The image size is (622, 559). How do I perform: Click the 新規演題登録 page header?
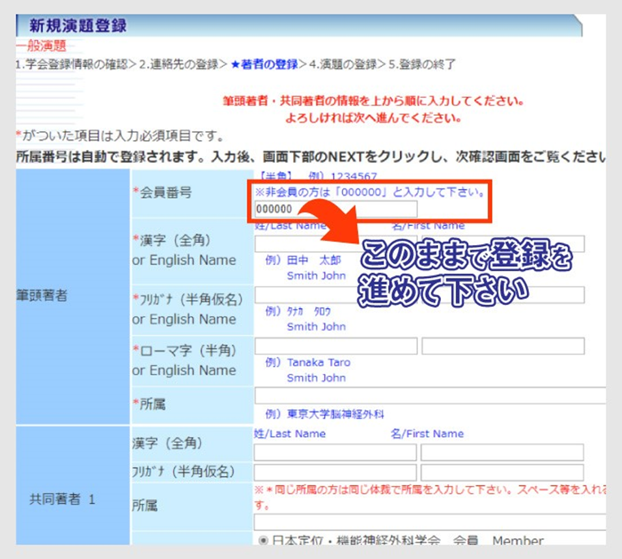point(78,26)
